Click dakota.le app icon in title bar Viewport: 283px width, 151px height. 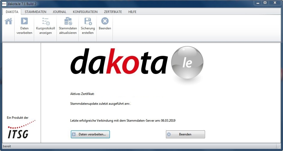pos(4,4)
